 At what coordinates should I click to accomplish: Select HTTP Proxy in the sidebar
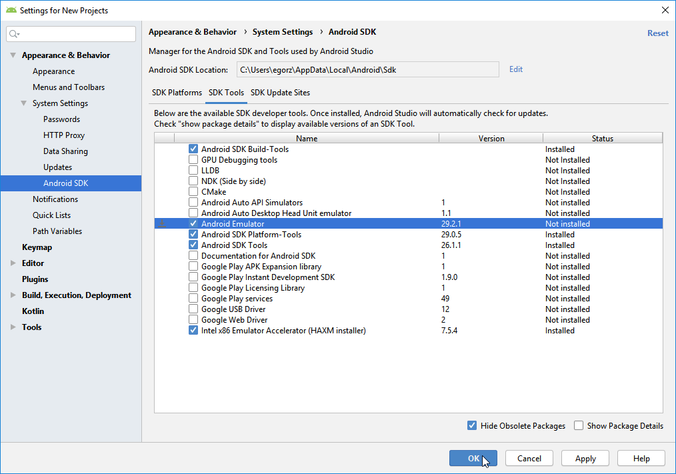click(64, 135)
